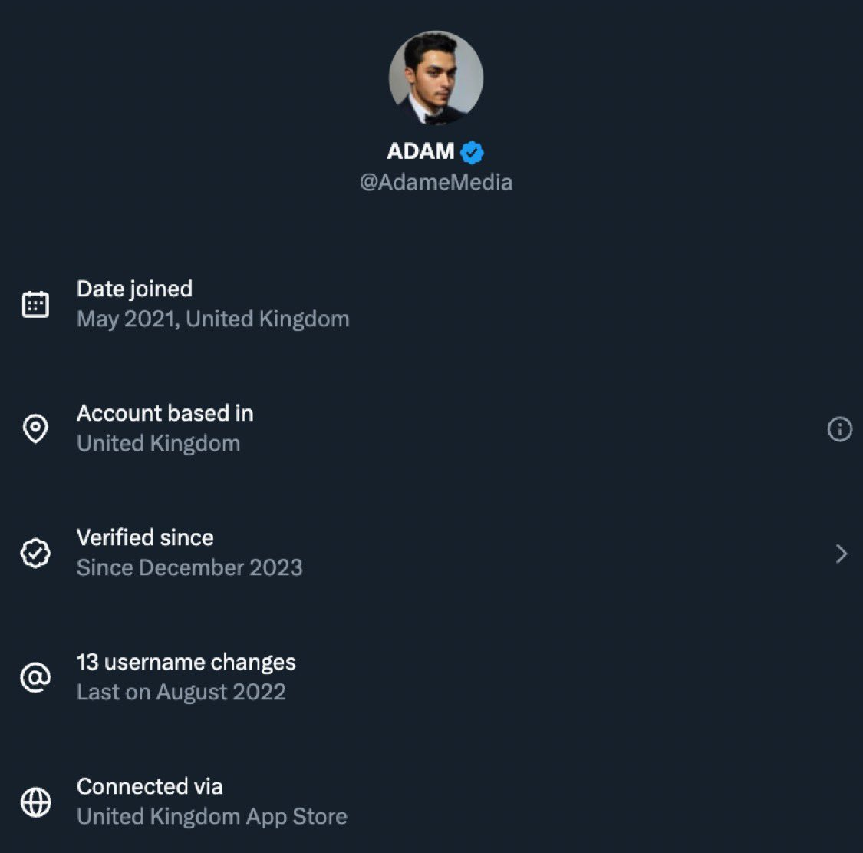This screenshot has height=853, width=863.
Task: Open the Verified since chevron arrow
Action: point(842,554)
